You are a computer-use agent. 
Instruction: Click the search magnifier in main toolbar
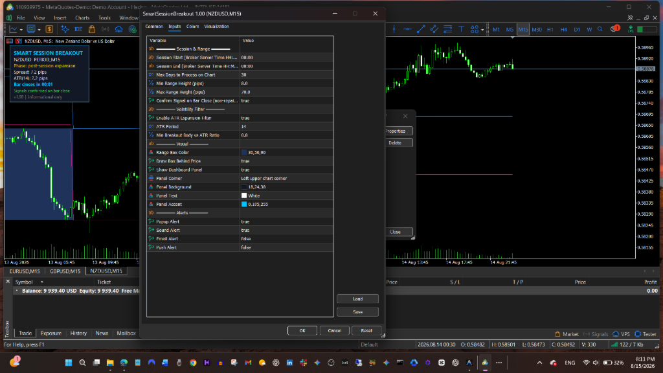(600, 29)
